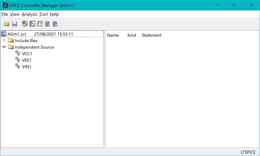Close the SPICE Controller Manager window
The image size is (260, 156).
click(x=251, y=5)
